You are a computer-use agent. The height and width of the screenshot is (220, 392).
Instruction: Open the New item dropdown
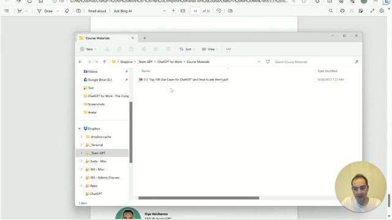point(88,49)
